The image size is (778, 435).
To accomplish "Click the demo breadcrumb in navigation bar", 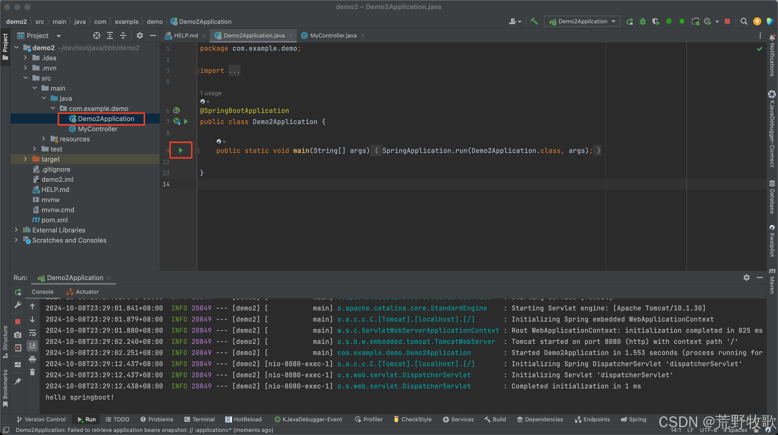I will tap(155, 22).
